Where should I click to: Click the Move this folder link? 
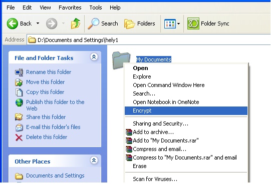45,82
